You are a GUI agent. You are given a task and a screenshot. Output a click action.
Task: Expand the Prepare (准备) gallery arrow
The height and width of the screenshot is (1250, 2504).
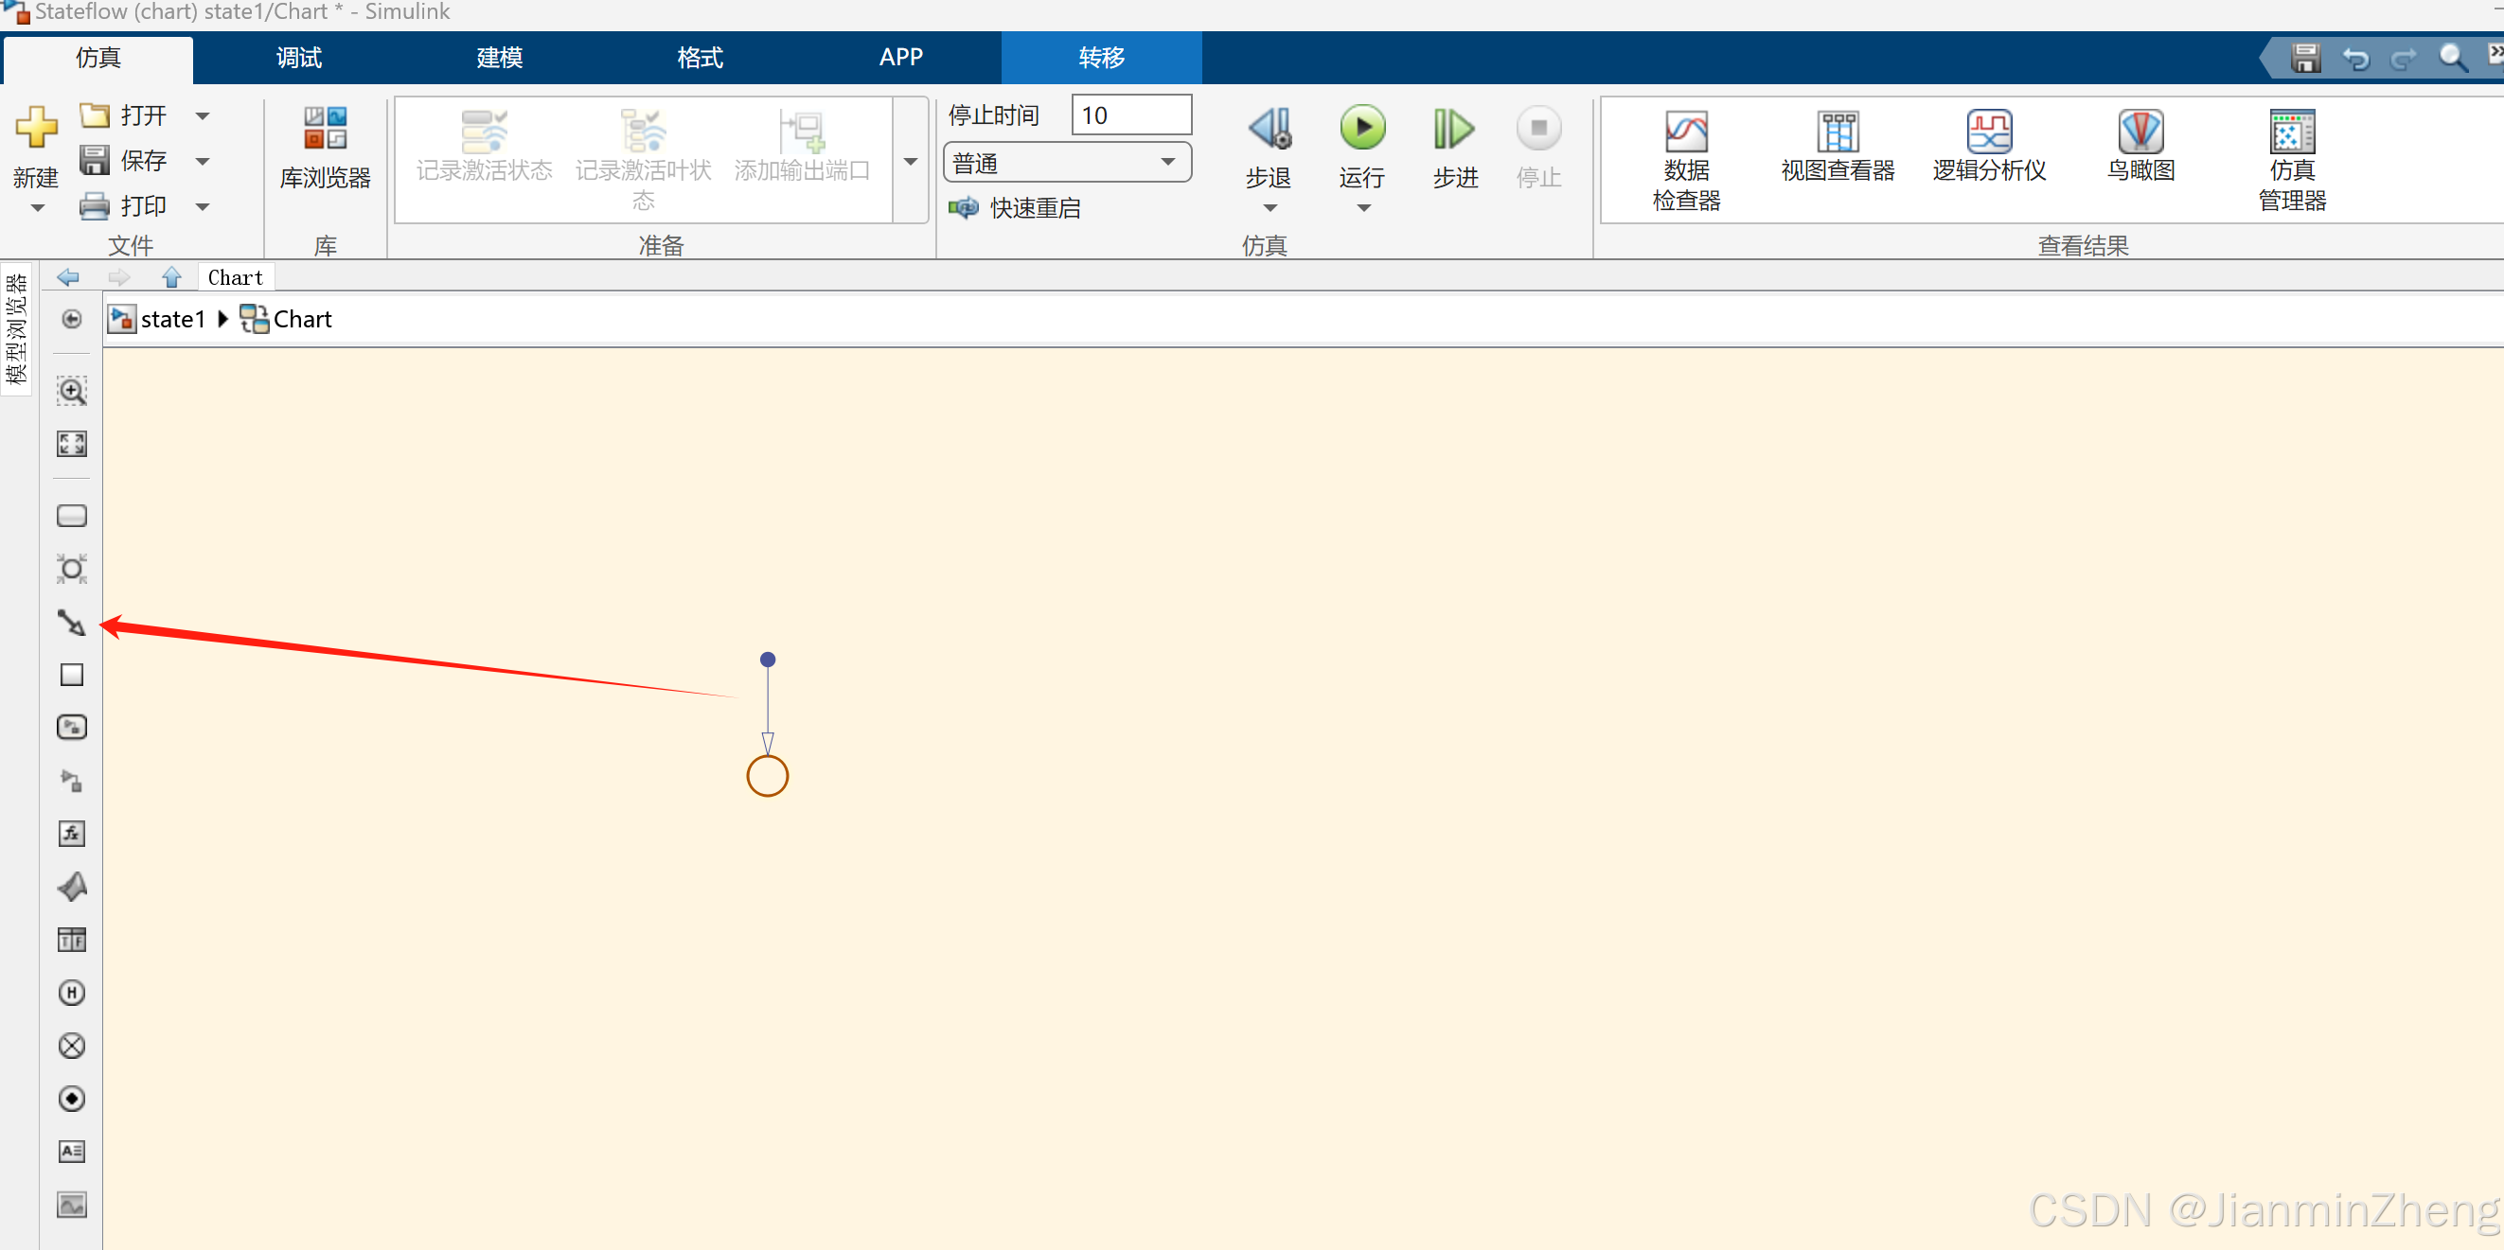click(x=910, y=161)
